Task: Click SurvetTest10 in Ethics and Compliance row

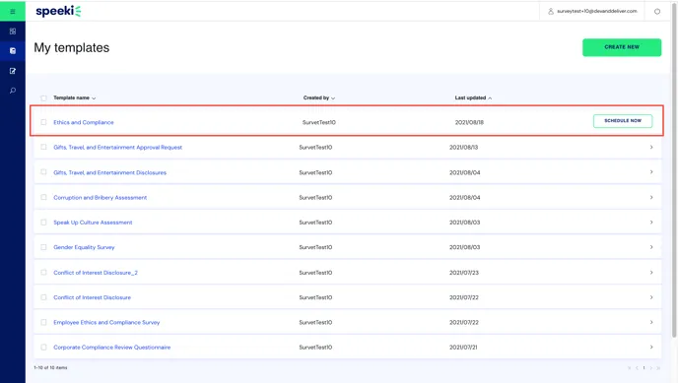Action: tap(318, 123)
